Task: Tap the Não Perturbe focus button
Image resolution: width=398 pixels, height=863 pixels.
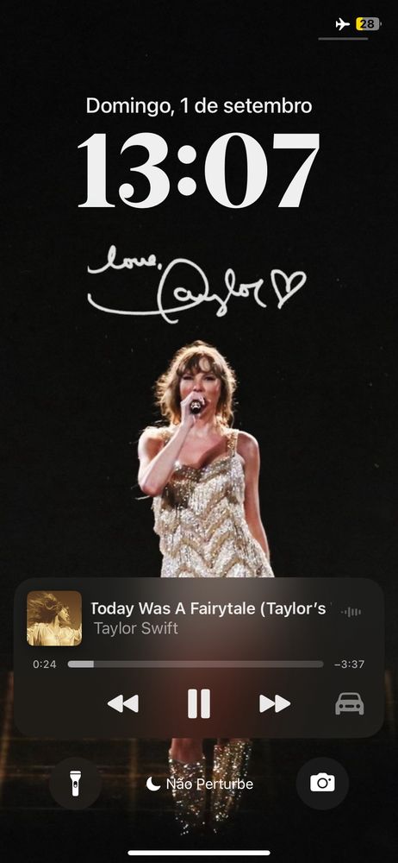Action: [x=200, y=784]
